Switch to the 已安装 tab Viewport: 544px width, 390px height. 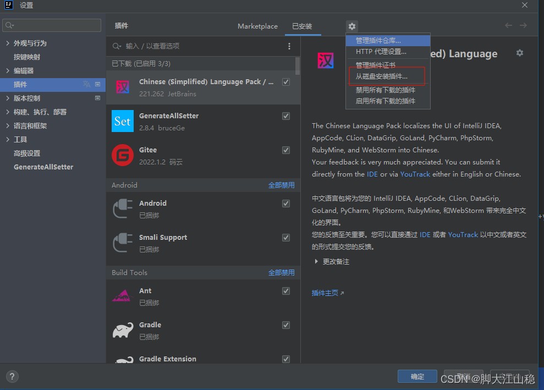302,26
